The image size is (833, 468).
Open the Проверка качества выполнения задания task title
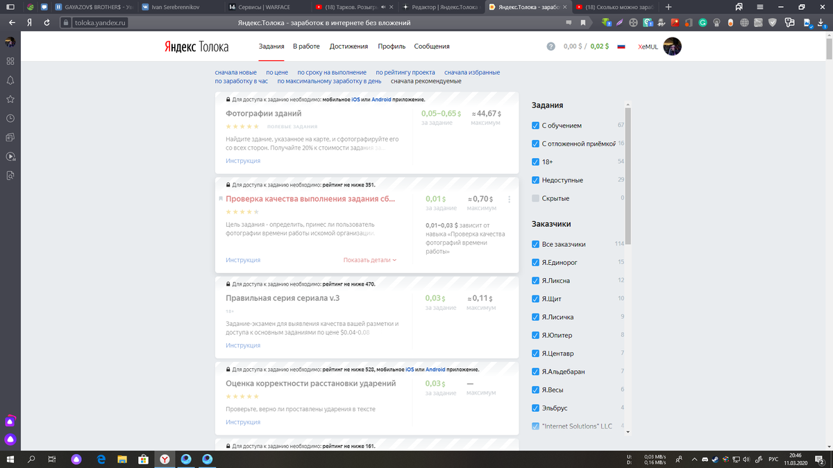coord(310,199)
